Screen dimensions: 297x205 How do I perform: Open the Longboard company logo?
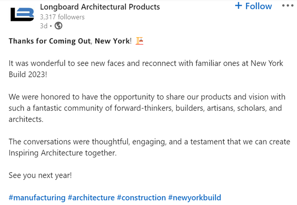click(22, 14)
